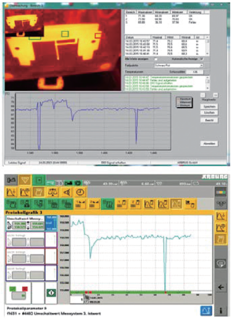Click the green log list scroll-down arrow

pos(208,88)
